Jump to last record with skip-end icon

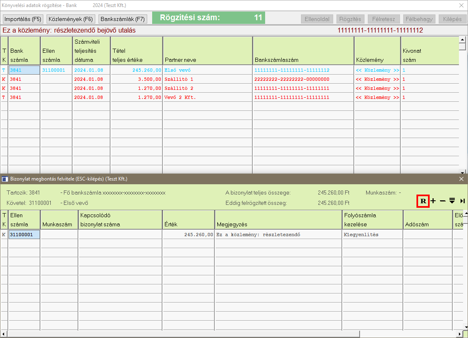coord(462,201)
